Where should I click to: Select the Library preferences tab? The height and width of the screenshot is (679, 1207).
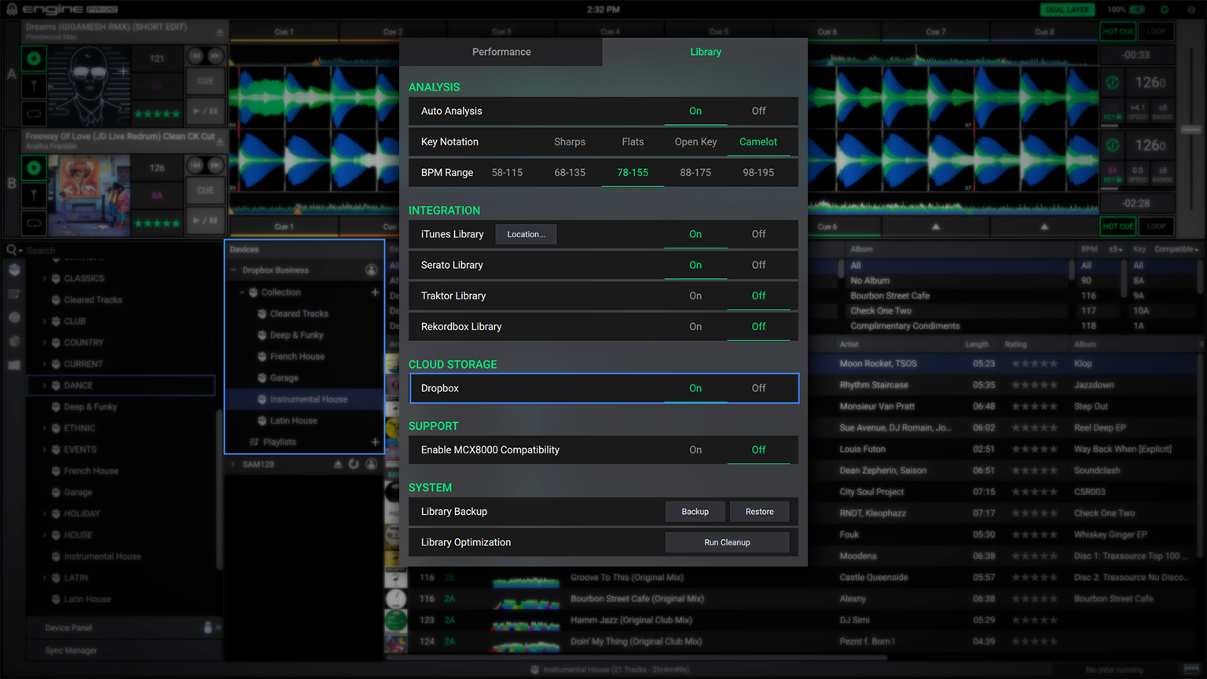[705, 52]
